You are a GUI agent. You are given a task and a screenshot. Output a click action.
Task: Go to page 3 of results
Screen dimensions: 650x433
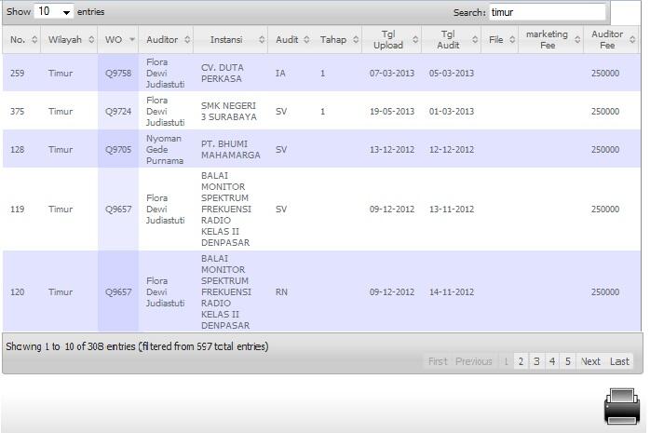pyautogui.click(x=536, y=361)
